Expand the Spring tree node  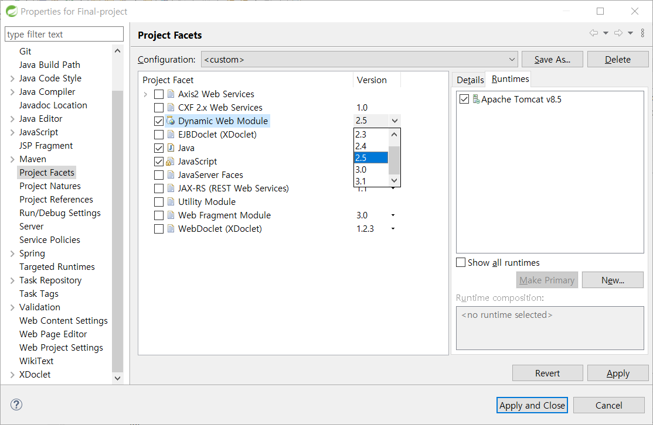tap(12, 253)
